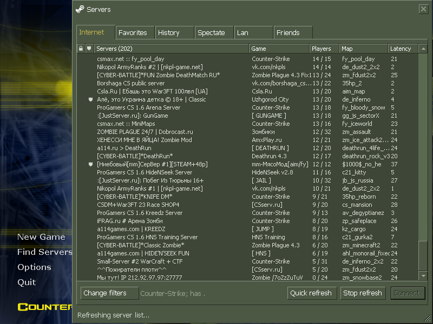
Task: Click game cell [ GUNGAME ]
Action: (268, 116)
